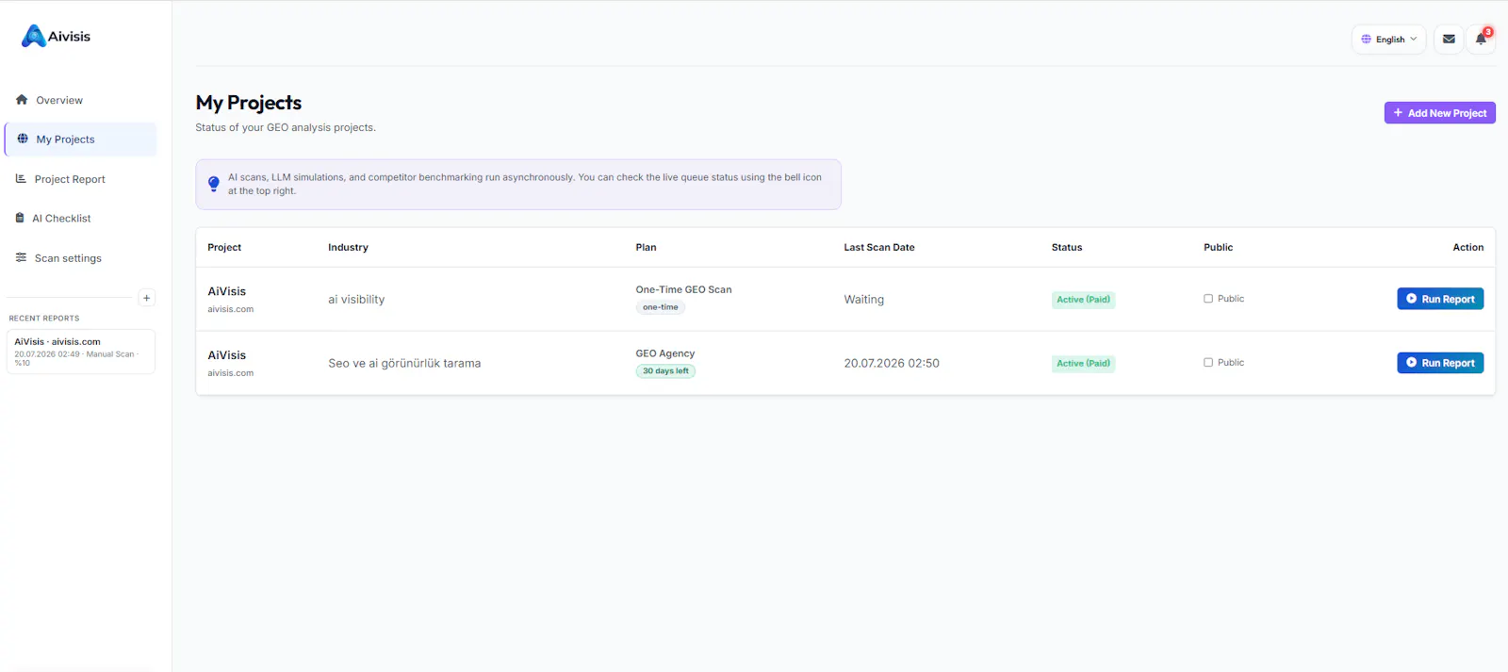
Task: Click the Project column header
Action: 224,247
